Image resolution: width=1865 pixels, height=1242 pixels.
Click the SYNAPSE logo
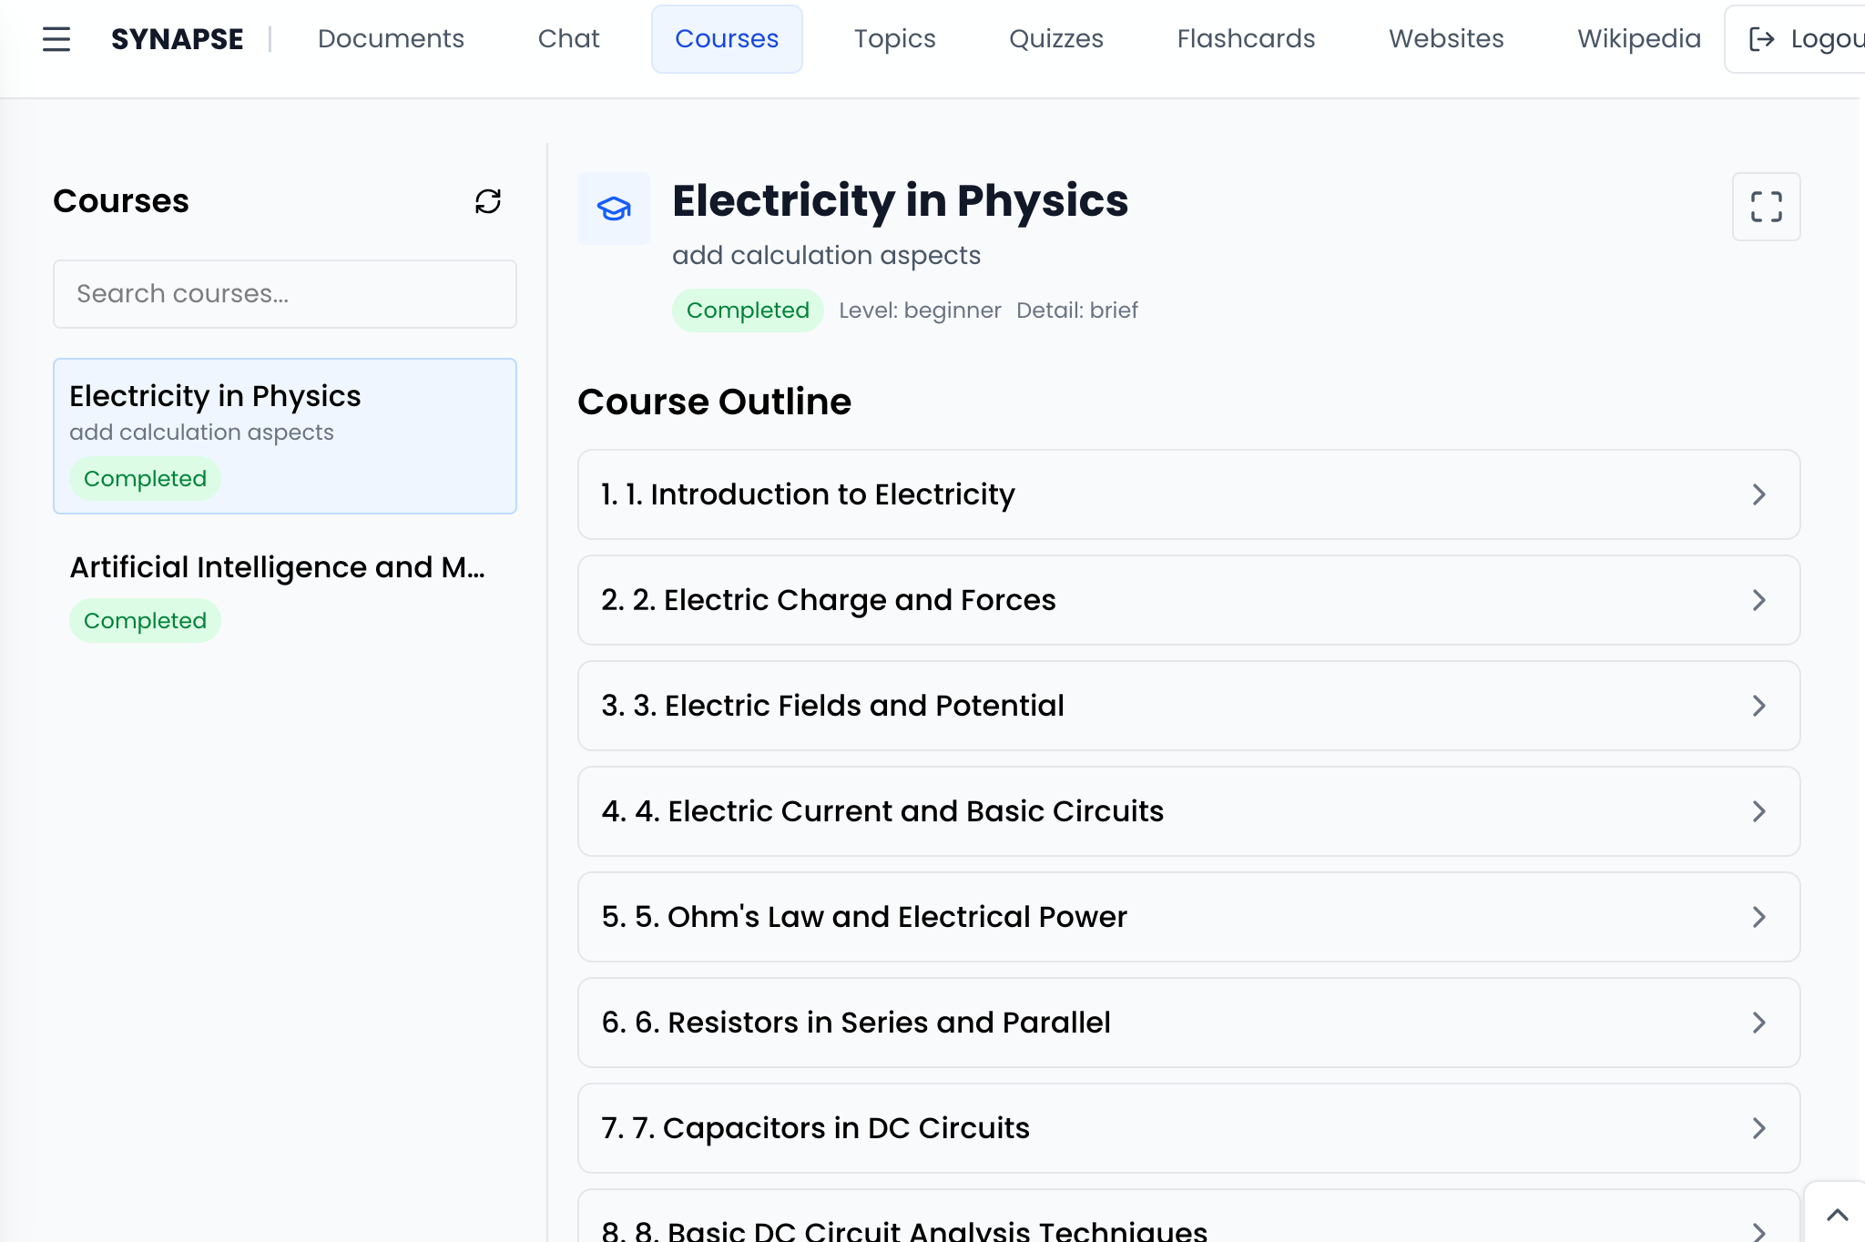pyautogui.click(x=178, y=39)
